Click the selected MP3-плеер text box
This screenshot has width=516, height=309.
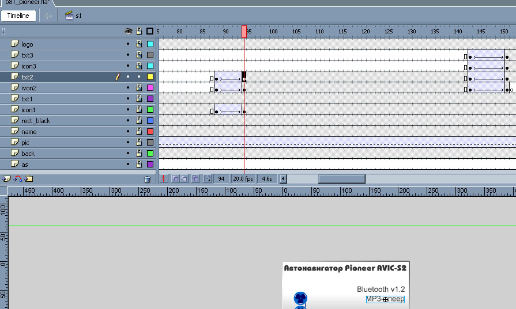point(385,299)
